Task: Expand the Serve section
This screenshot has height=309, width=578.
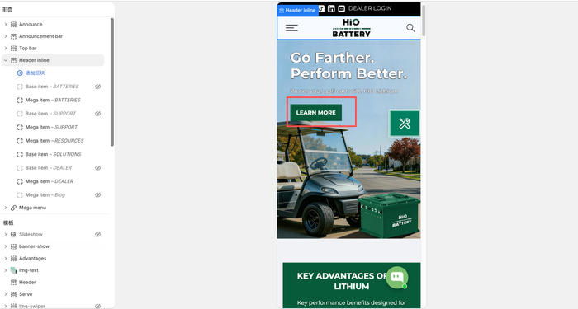Action: (6, 294)
